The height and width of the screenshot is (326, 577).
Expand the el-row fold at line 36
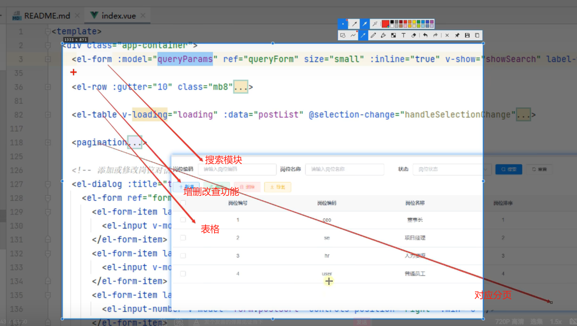pyautogui.click(x=48, y=87)
